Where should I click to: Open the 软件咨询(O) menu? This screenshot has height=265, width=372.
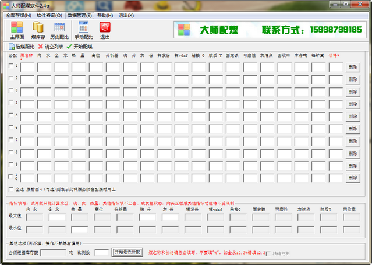click(49, 16)
